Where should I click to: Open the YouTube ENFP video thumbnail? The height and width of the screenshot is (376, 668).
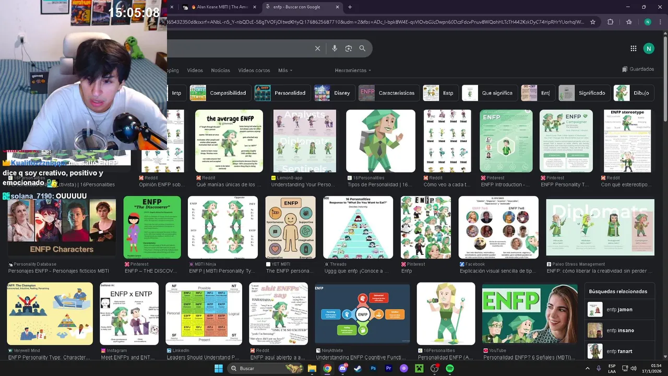click(530, 314)
